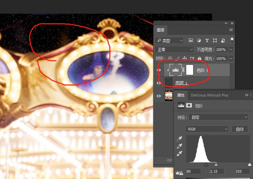Switch to the Delicious Retouch Plus tab
Screen dimensions: 253x179
point(210,95)
